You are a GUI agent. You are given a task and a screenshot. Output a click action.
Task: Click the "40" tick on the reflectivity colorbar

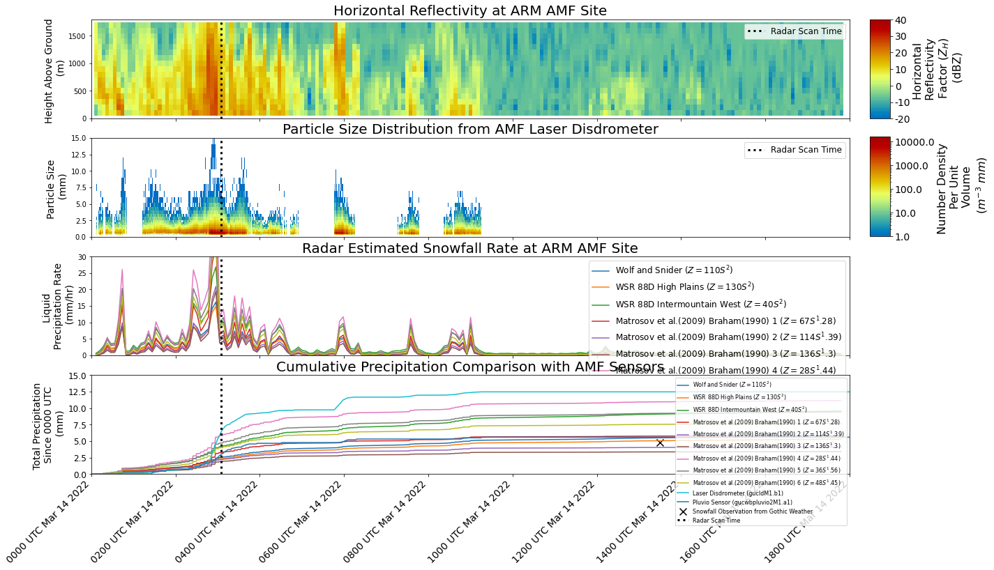(x=901, y=20)
